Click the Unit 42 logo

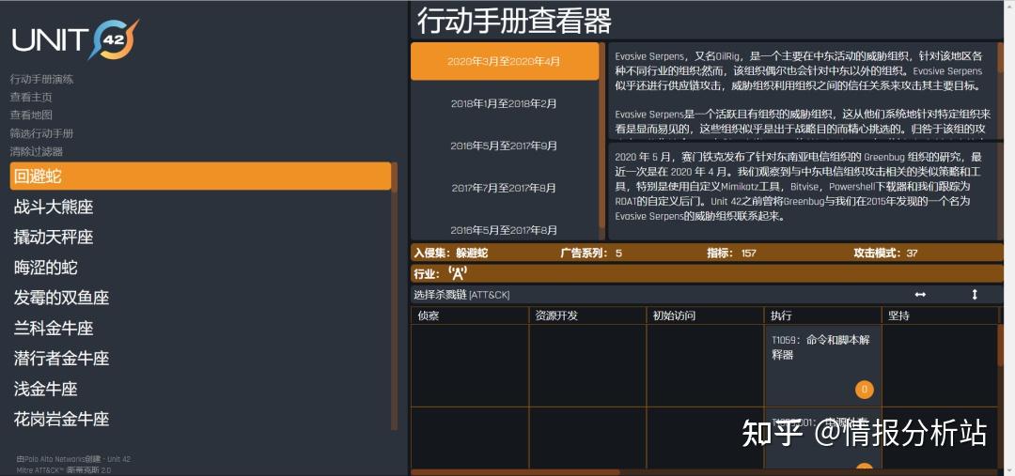tap(74, 39)
